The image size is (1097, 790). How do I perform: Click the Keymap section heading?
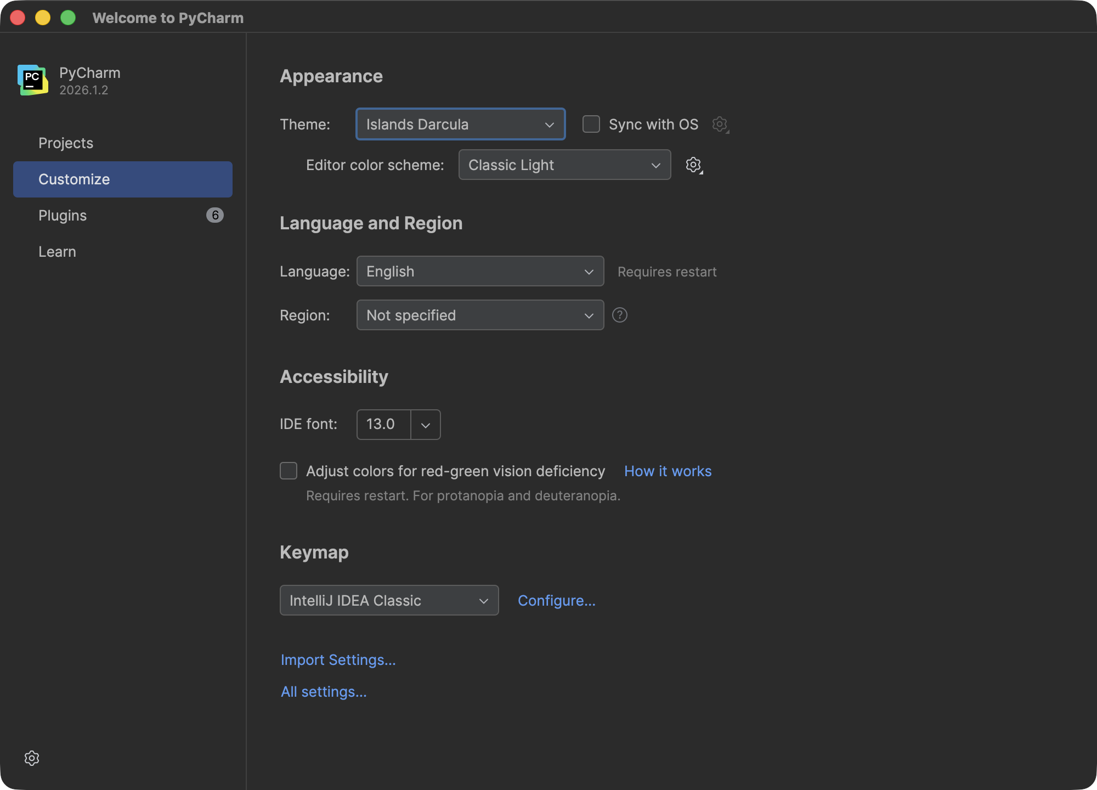click(x=314, y=552)
